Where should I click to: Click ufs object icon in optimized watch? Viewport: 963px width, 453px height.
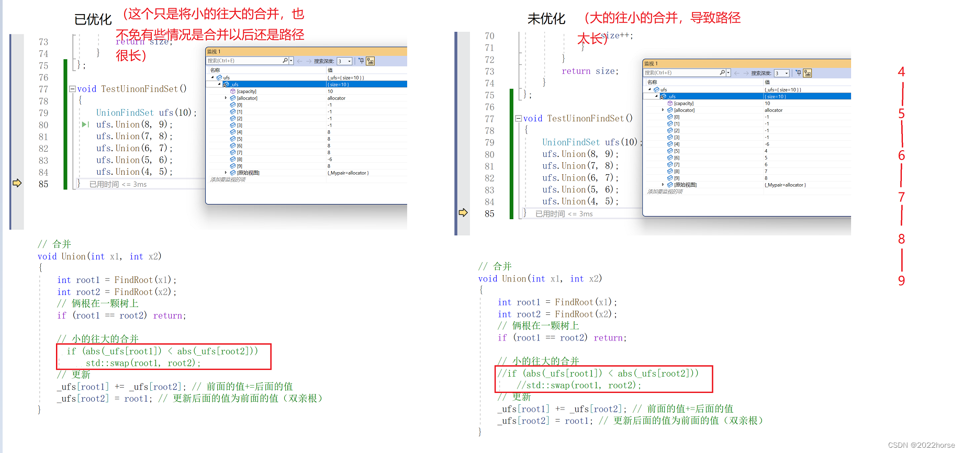(219, 77)
